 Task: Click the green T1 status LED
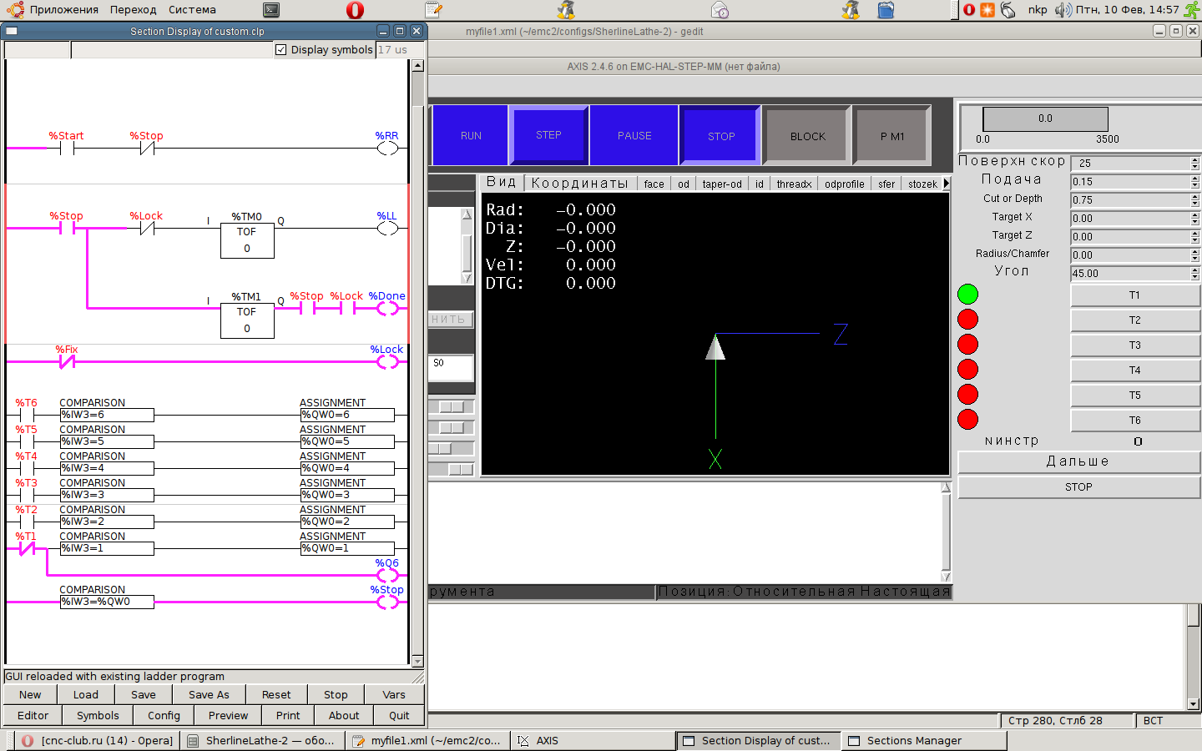point(967,295)
